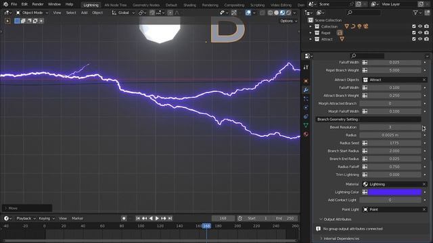Screen dimensions: 433x243
Task: Switch to the AN Node Tree workspace tab
Action: [116, 5]
